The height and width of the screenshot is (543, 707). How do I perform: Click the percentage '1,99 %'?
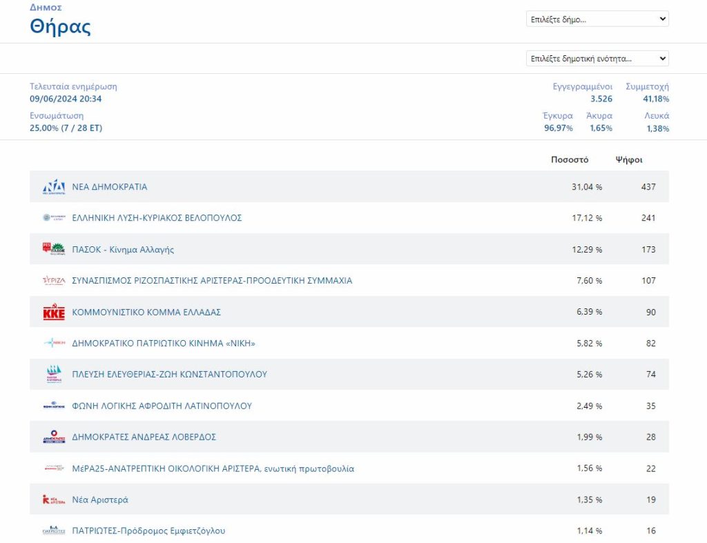coord(590,437)
